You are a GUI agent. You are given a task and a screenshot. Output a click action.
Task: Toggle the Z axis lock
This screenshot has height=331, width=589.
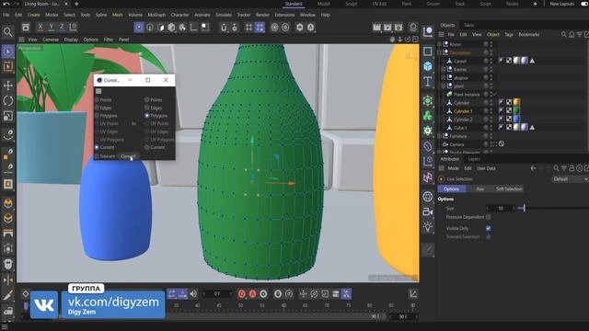coord(62,27)
